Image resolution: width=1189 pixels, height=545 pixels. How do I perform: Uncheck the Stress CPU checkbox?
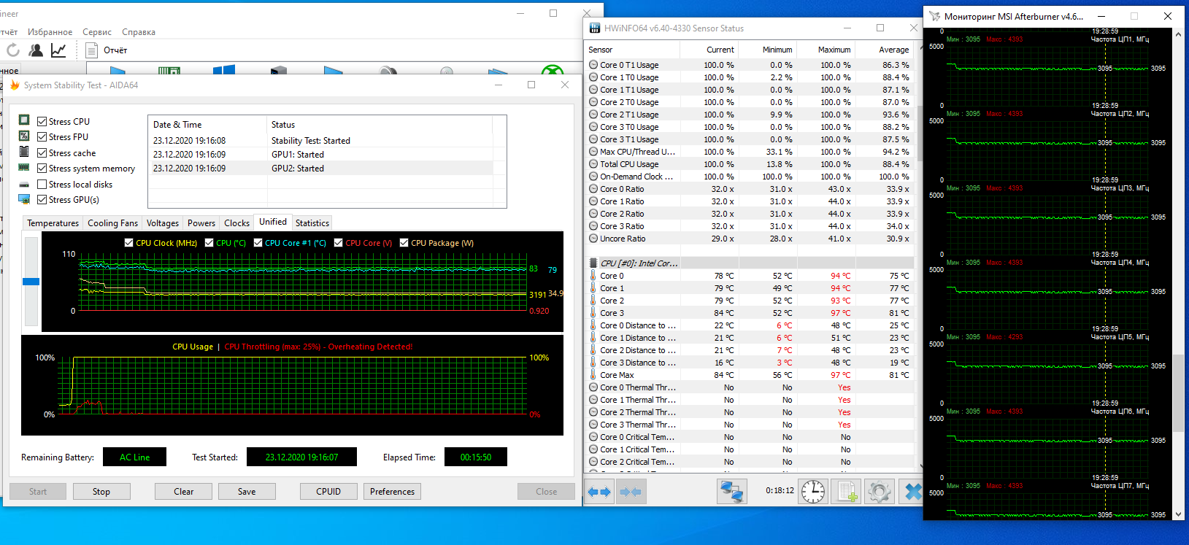pyautogui.click(x=42, y=122)
